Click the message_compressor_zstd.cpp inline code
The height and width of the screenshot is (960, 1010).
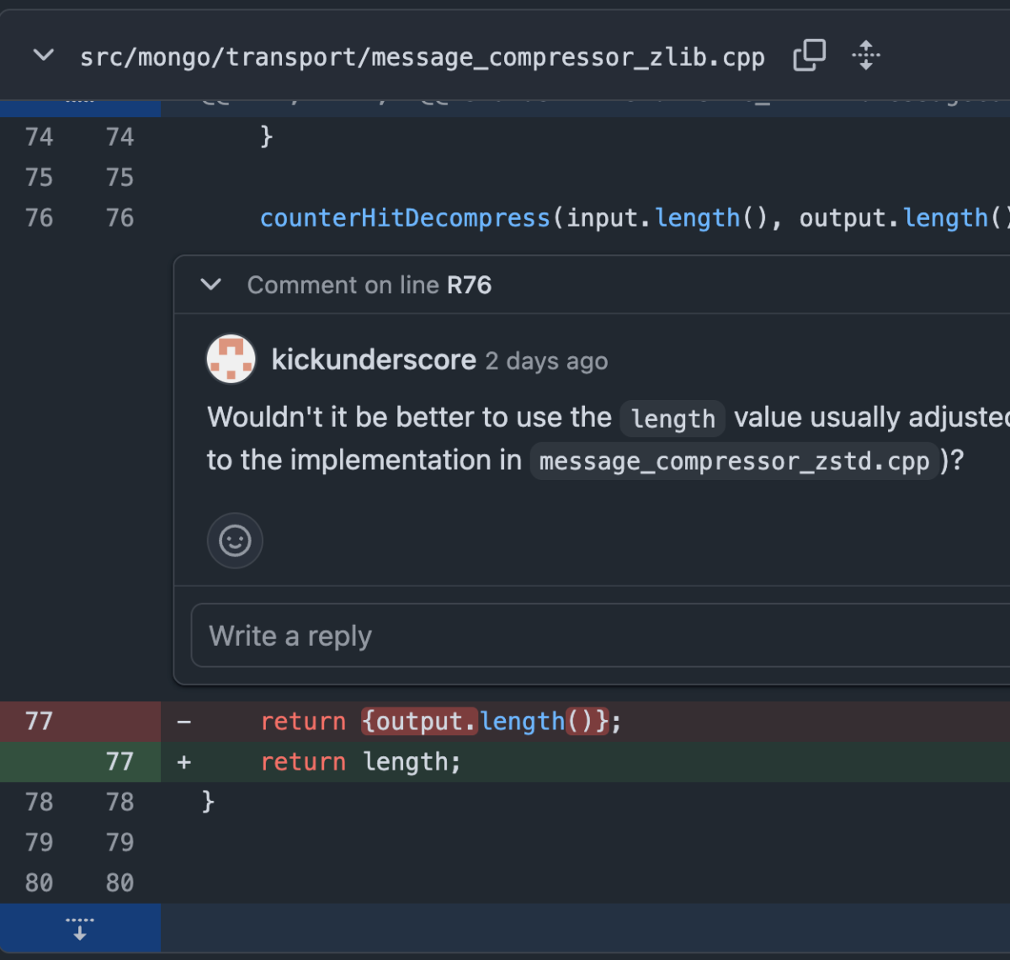tap(734, 461)
